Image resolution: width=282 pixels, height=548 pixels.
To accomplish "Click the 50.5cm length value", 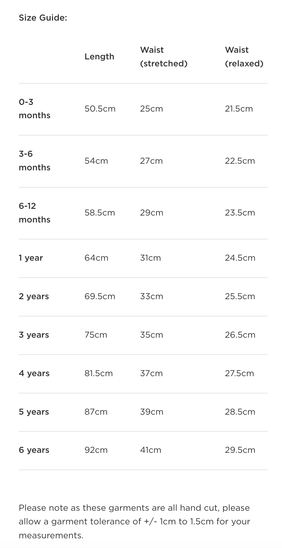I will click(100, 109).
